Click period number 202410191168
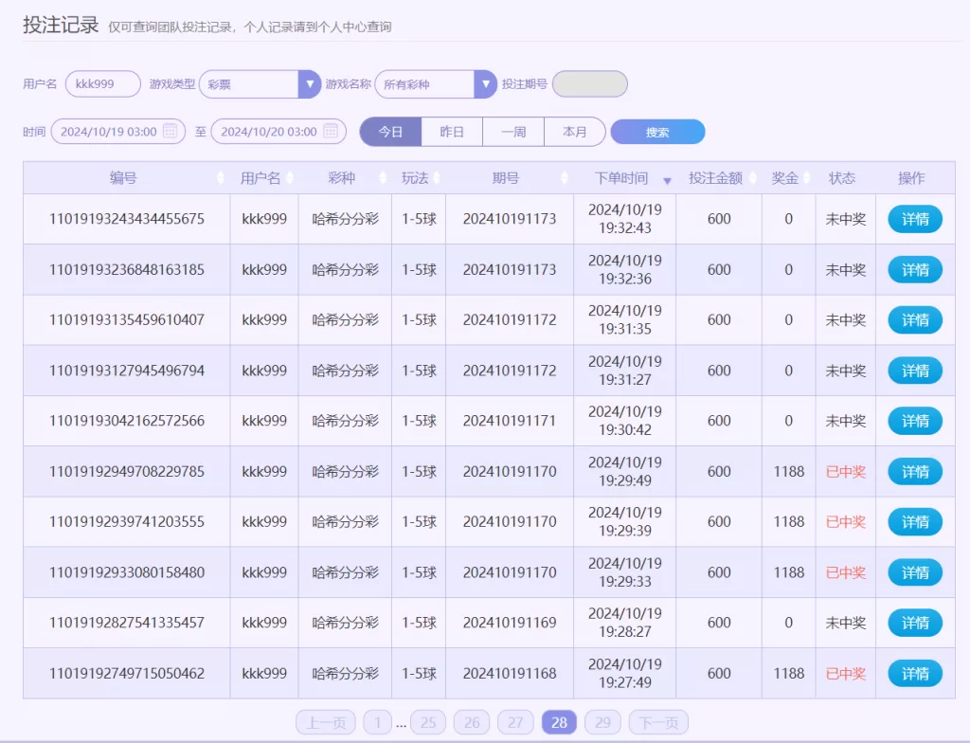 tap(510, 674)
